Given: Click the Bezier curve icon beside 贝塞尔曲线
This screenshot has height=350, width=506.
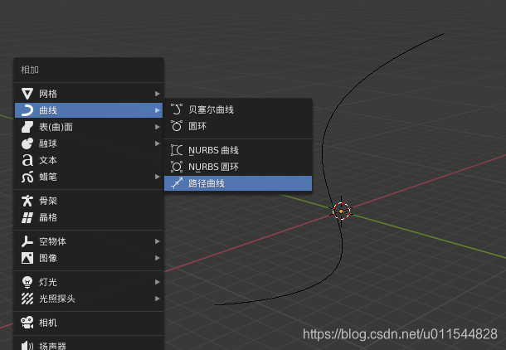Looking at the screenshot, I should (x=177, y=109).
